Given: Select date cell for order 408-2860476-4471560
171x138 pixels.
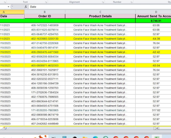Looking at the screenshot, I should (12, 52).
